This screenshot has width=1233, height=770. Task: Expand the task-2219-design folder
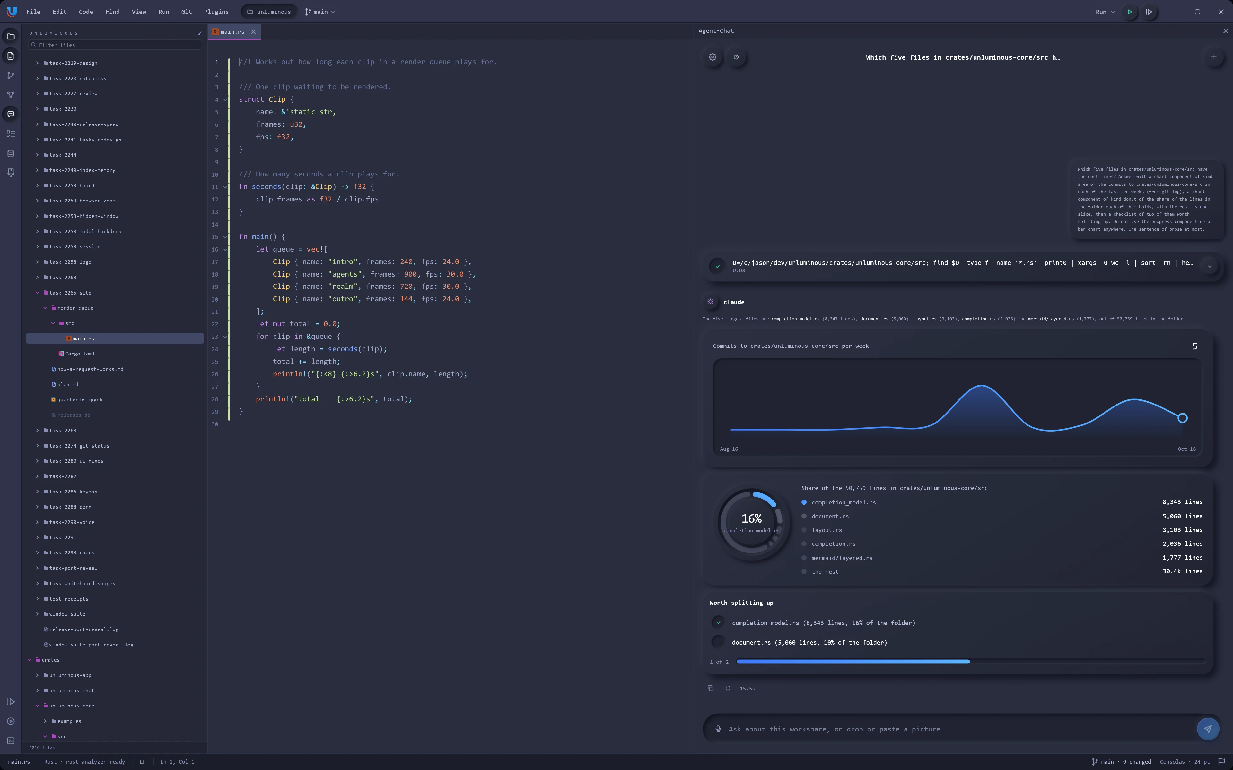click(37, 63)
